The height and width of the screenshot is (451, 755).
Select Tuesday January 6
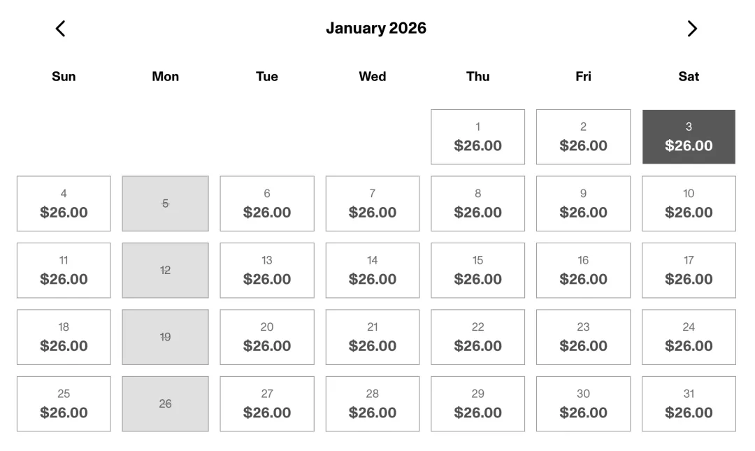[x=267, y=203]
